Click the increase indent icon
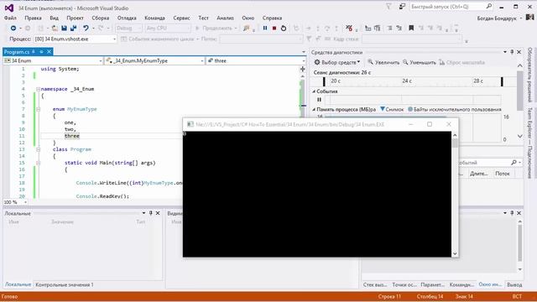This screenshot has width=537, height=302. click(x=399, y=28)
